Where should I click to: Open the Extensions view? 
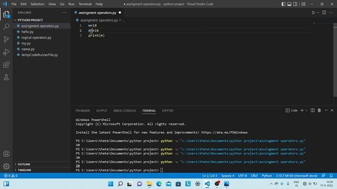[6, 65]
